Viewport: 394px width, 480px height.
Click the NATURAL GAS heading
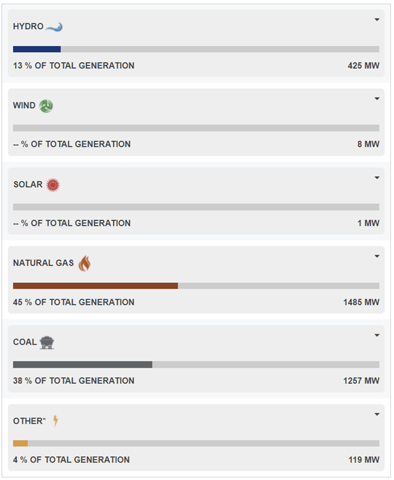tap(44, 263)
